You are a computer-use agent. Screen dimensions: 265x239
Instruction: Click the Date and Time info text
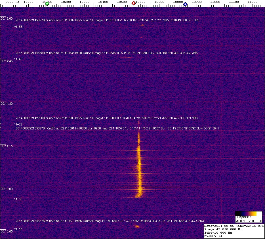(234, 226)
